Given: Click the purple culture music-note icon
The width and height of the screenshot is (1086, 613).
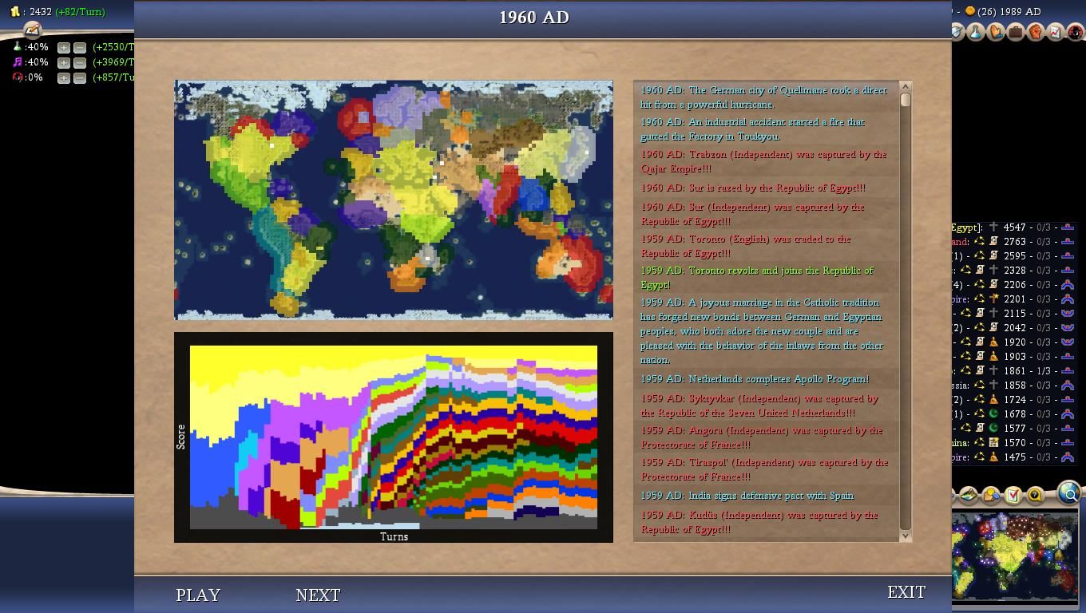Looking at the screenshot, I should pos(18,62).
